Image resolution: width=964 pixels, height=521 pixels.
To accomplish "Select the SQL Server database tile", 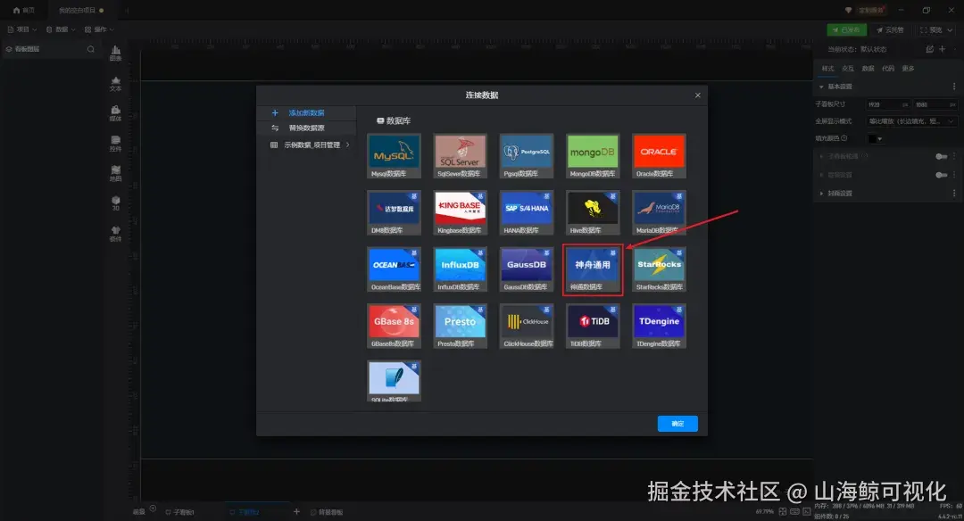I will pyautogui.click(x=460, y=156).
